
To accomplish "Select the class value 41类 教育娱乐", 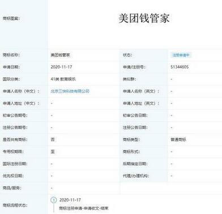I will tap(63, 79).
